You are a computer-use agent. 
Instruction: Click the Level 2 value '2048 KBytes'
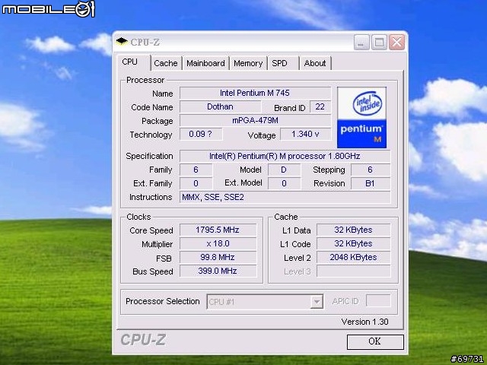click(x=353, y=257)
